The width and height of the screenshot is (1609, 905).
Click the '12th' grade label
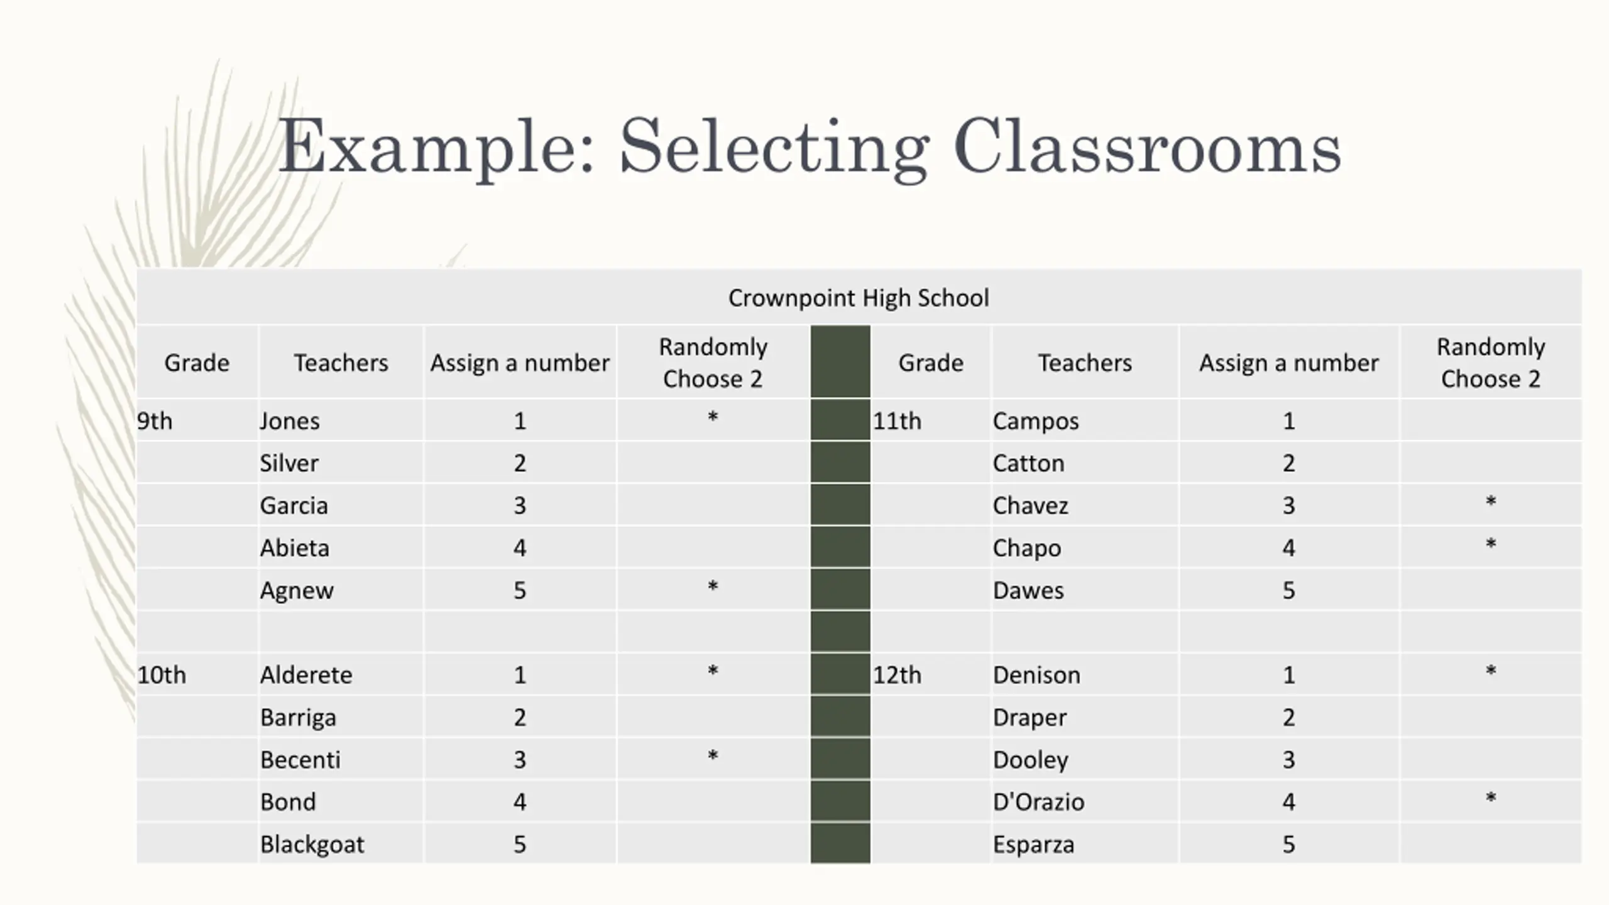(x=897, y=675)
